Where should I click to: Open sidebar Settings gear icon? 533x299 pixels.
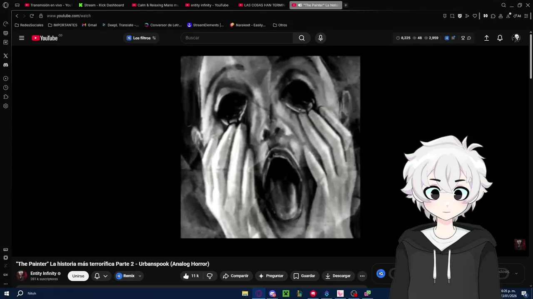5,106
